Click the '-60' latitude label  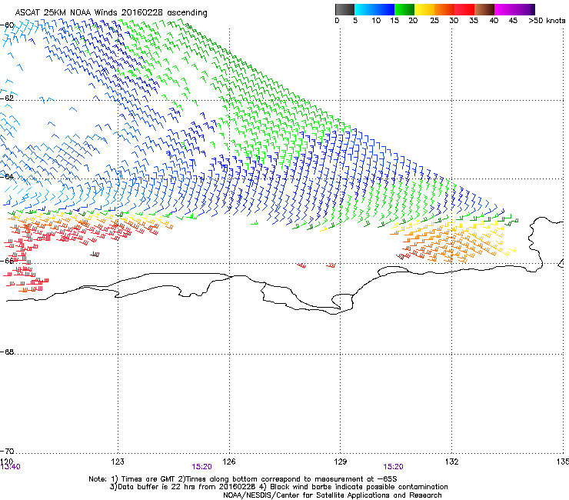pos(7,25)
